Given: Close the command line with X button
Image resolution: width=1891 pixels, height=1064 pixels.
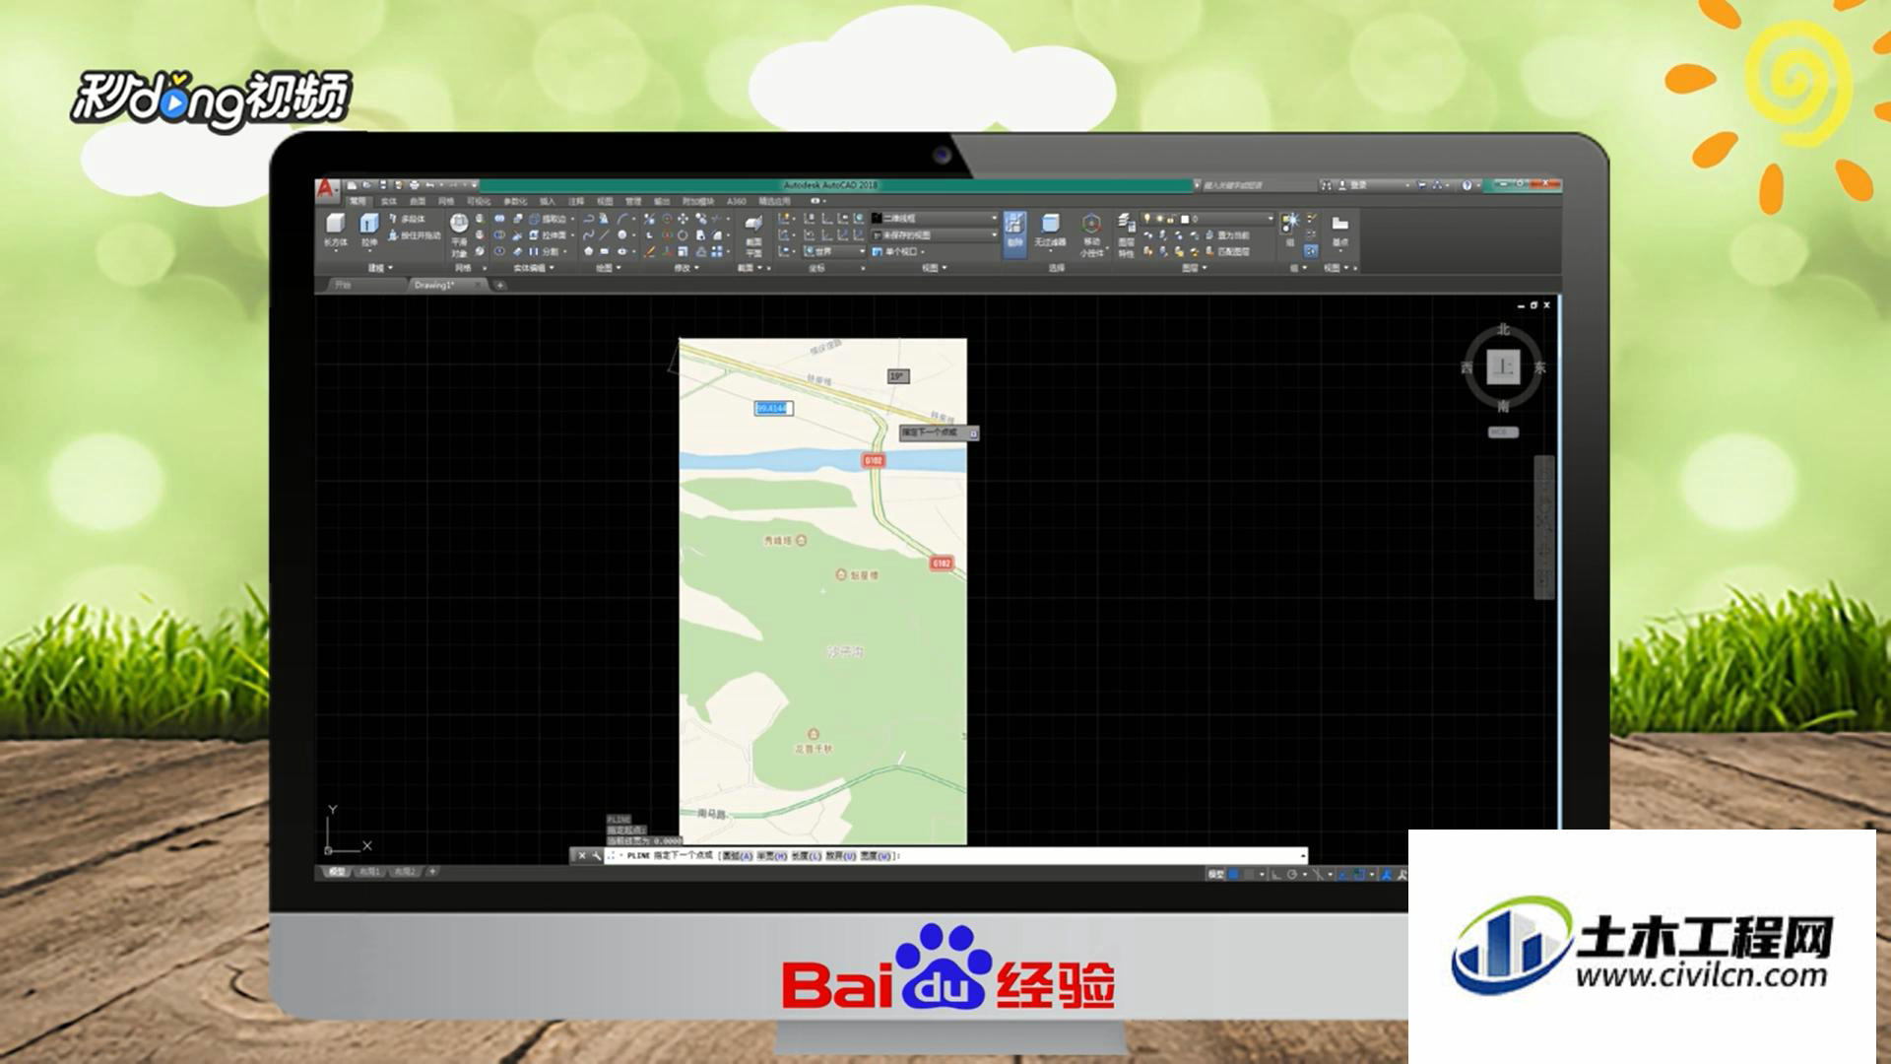Looking at the screenshot, I should [582, 856].
